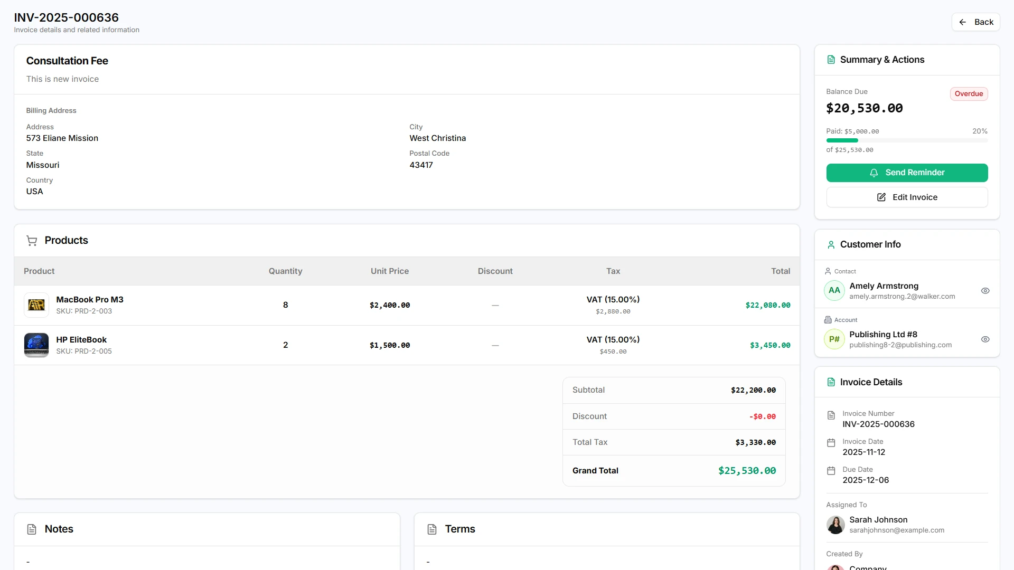Screen dimensions: 1014x570
Task: Click the Notes document icon
Action: [x=32, y=529]
